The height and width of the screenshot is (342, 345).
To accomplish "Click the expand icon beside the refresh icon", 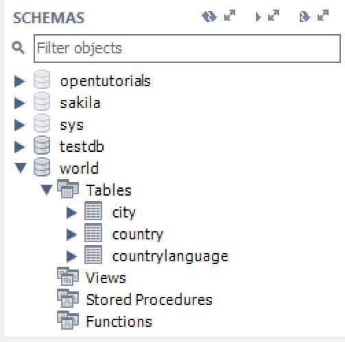I will [230, 15].
